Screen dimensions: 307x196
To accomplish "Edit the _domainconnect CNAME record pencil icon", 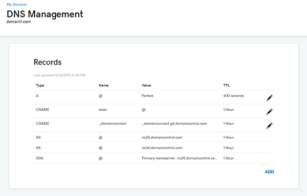I will [x=270, y=126].
